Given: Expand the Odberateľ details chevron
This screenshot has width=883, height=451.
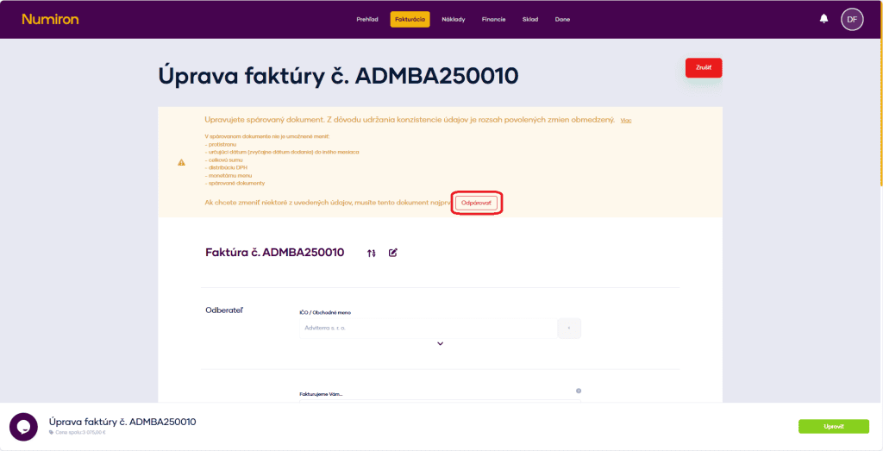Looking at the screenshot, I should pos(441,343).
